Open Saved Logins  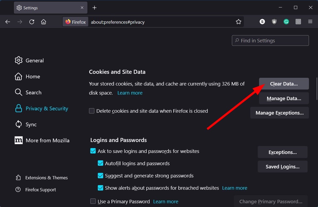point(282,167)
